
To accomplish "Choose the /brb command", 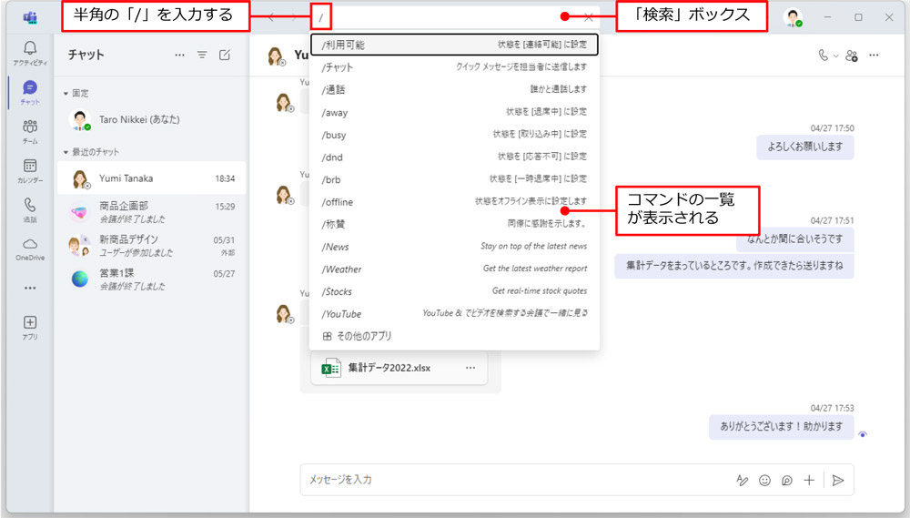I will tap(454, 179).
